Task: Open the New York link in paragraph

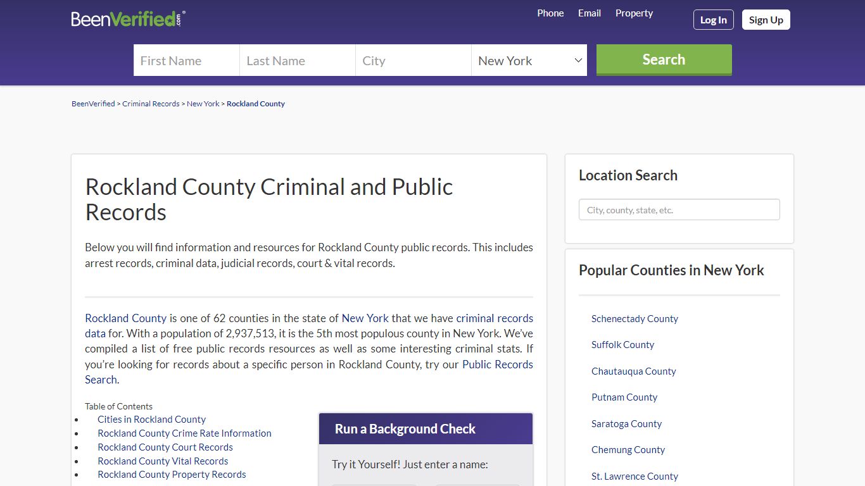Action: (365, 318)
